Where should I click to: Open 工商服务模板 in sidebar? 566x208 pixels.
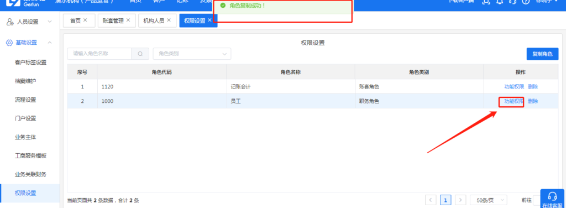coord(31,156)
